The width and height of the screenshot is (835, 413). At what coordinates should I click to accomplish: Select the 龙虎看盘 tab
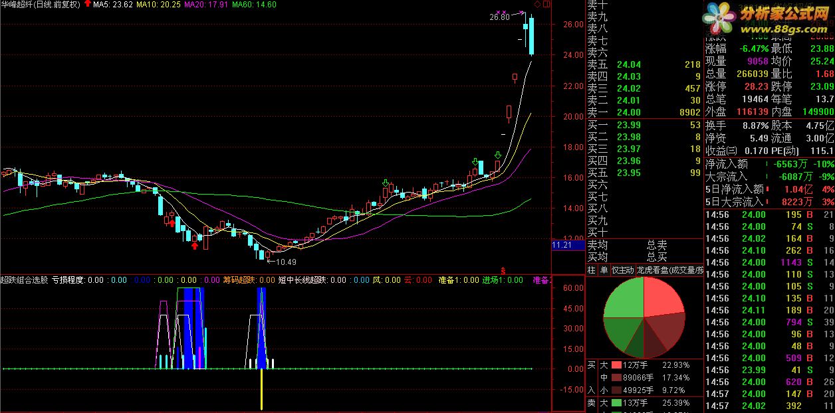pos(669,270)
